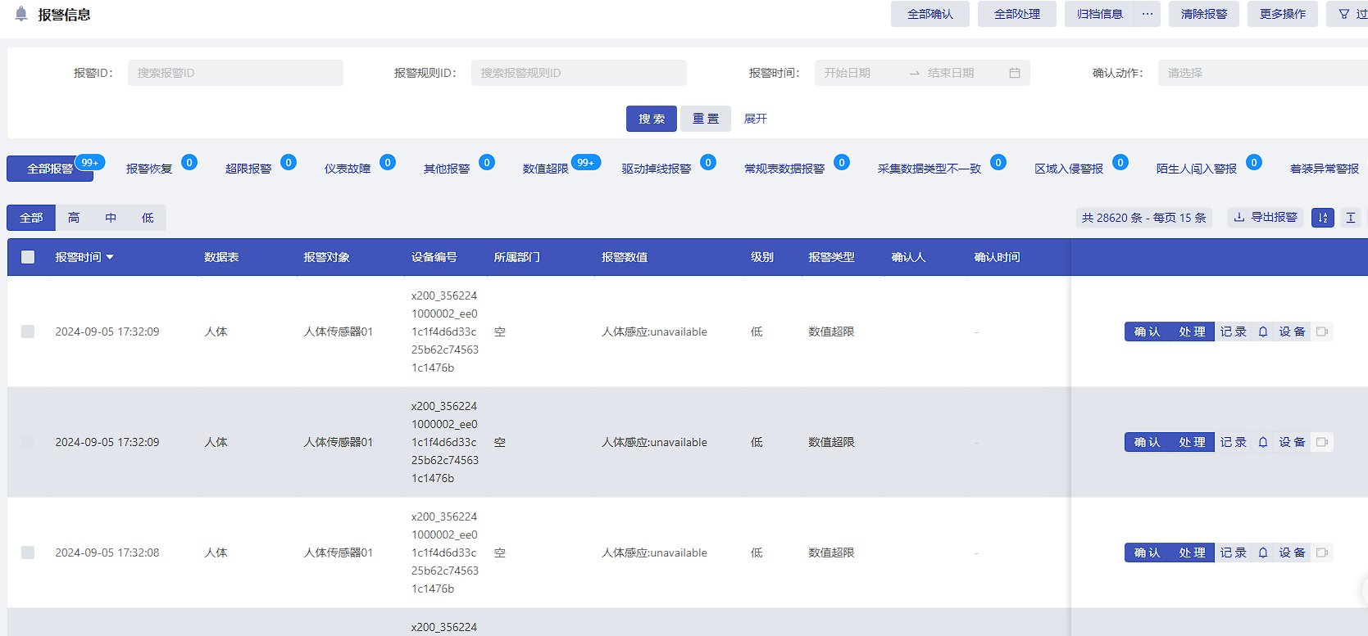Switch to the 常规表数据报警 tab
1368x636 pixels.
coord(784,169)
